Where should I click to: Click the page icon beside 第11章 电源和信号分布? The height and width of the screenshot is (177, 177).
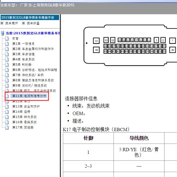pos(7,96)
